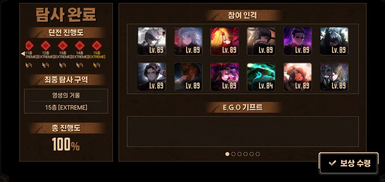
Task: Claim rewards with 보상 수령 button
Action: [x=349, y=163]
